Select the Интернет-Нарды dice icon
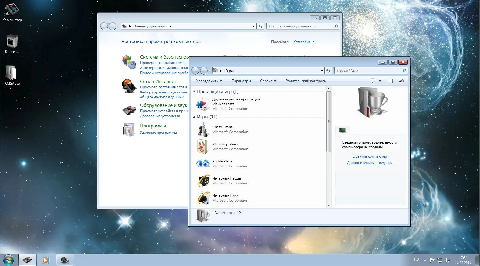Image resolution: width=480 pixels, height=266 pixels. (203, 181)
